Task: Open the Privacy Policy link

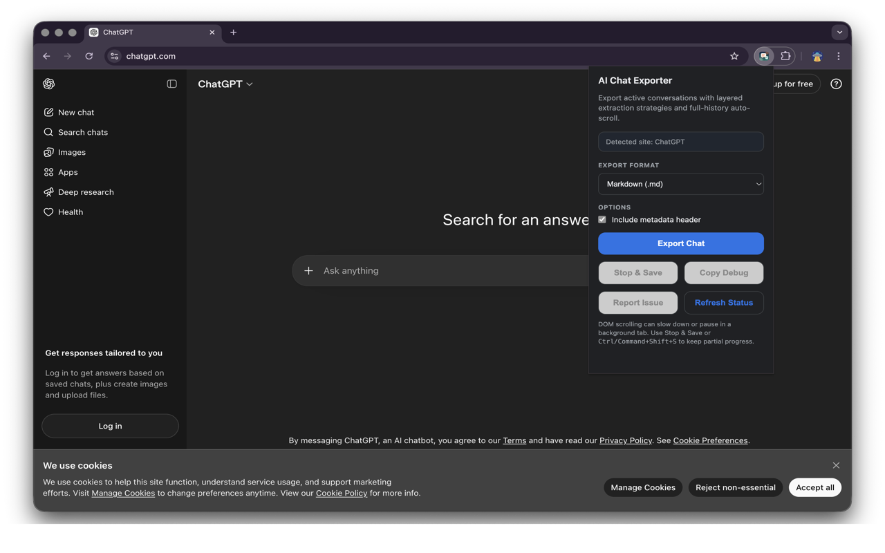Action: point(626,440)
